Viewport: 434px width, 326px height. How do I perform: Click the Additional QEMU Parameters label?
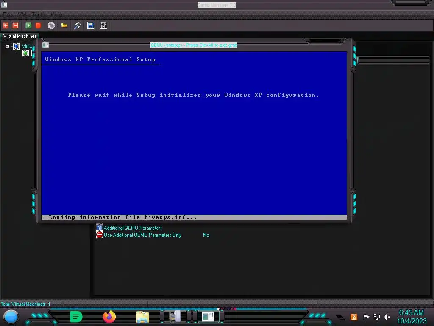[133, 228]
